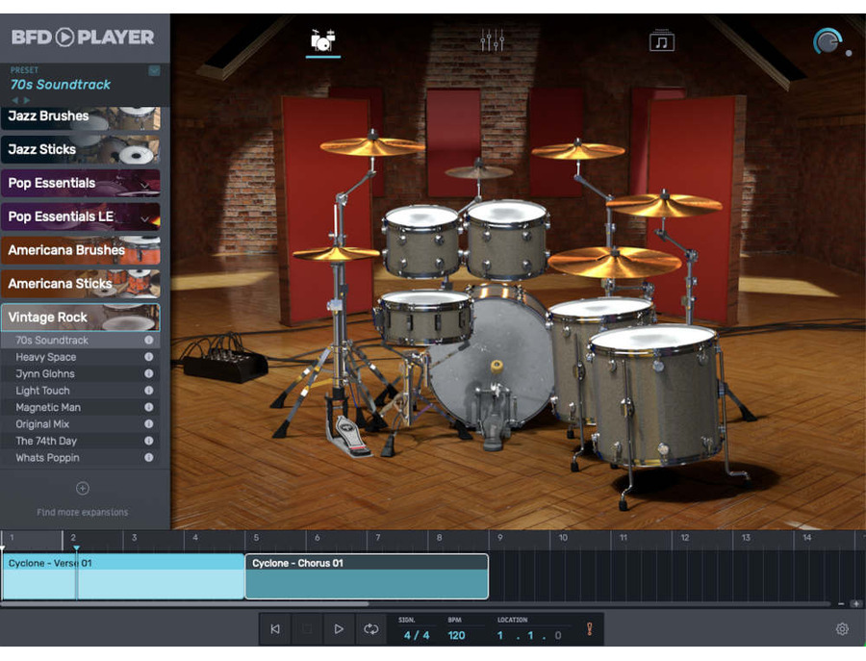Select the Americana Brushes expansion
This screenshot has height=661, width=866.
pos(81,250)
